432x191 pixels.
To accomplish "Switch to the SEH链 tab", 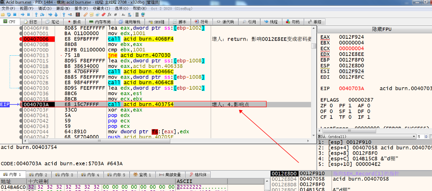I will [x=156, y=22].
